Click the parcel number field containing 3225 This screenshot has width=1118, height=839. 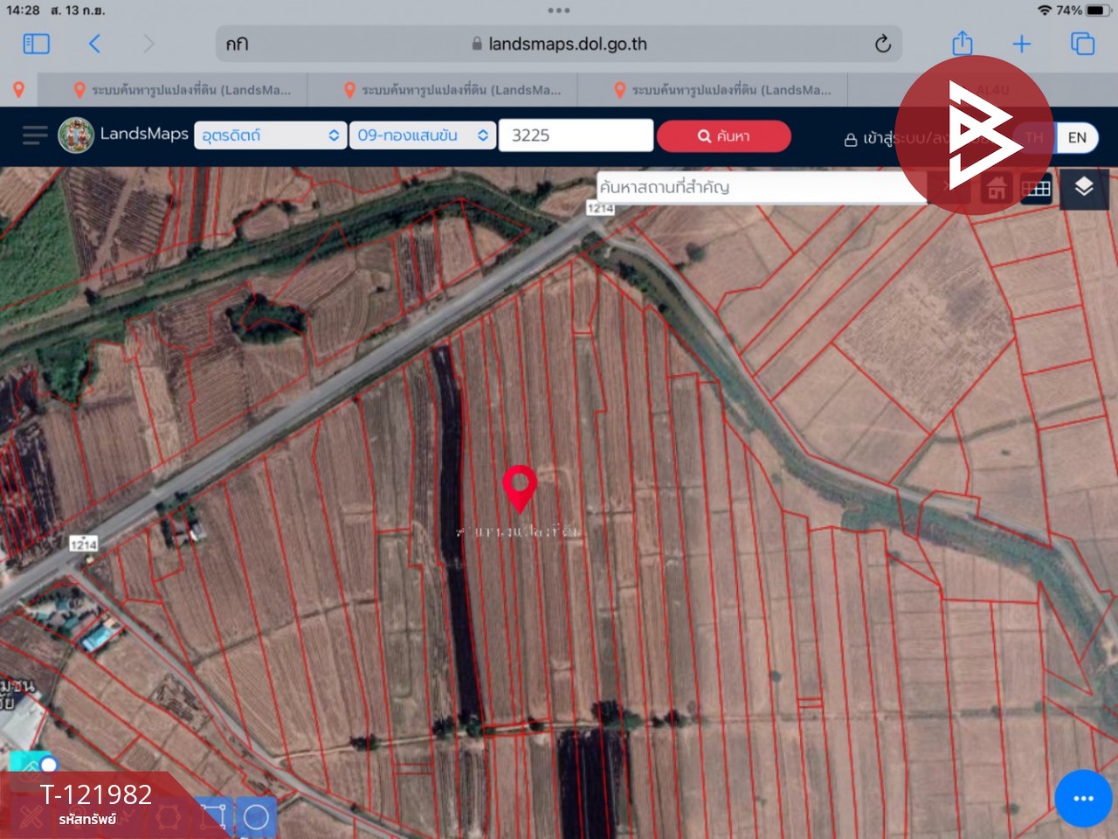575,135
